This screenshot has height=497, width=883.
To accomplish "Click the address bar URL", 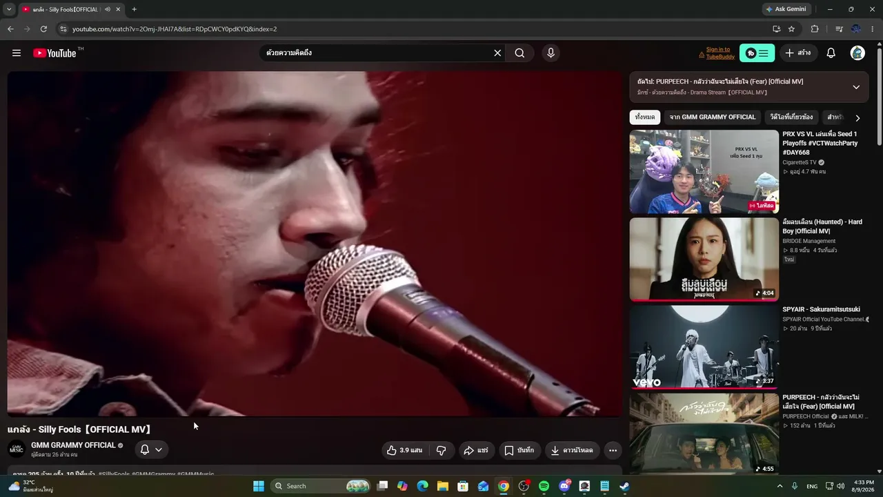I will tap(175, 29).
